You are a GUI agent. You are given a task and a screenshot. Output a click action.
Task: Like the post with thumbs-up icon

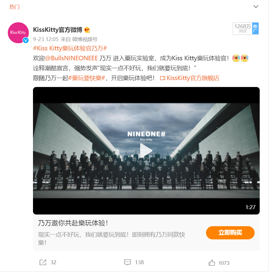[x=212, y=263]
